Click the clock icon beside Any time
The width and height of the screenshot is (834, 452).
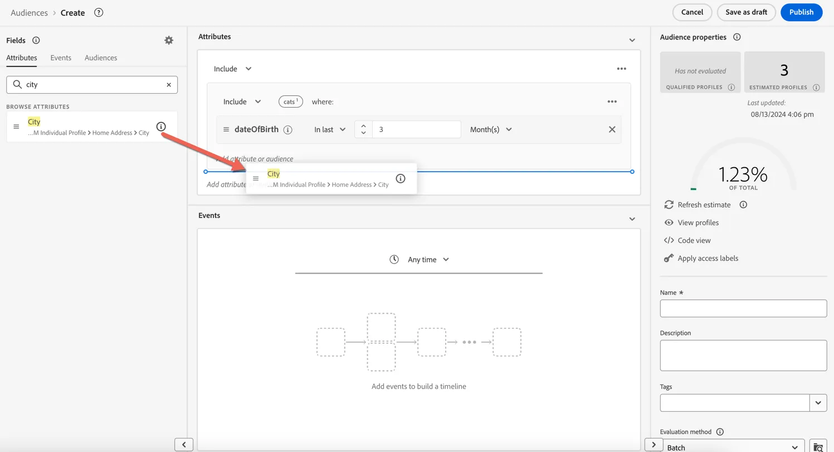(394, 259)
